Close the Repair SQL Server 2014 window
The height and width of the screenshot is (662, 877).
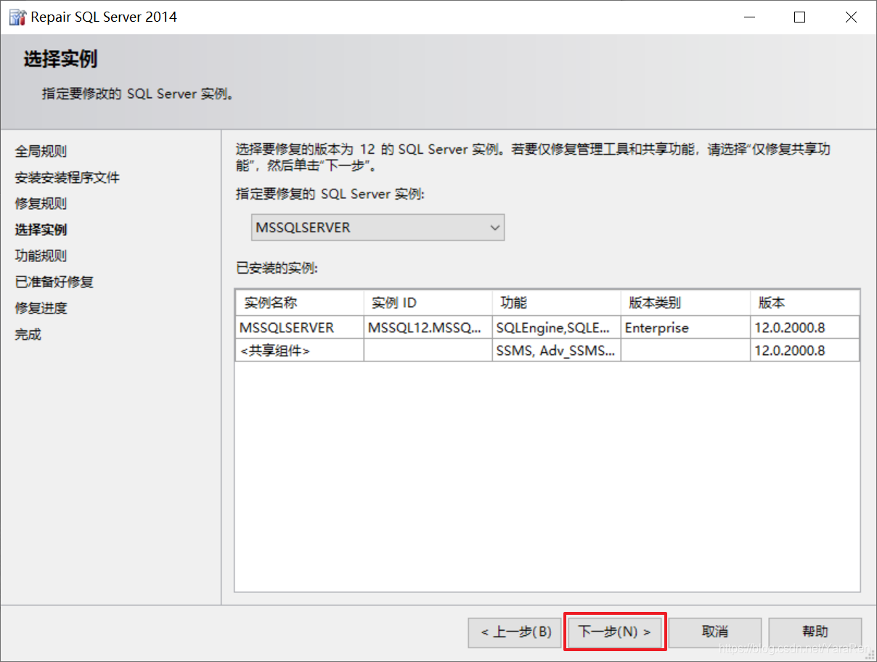pos(851,17)
